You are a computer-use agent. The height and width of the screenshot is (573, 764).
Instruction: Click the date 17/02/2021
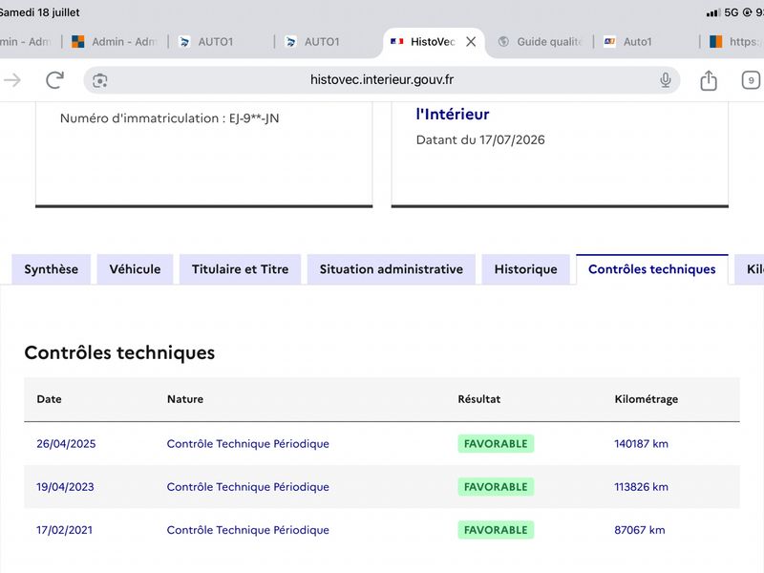click(x=64, y=530)
